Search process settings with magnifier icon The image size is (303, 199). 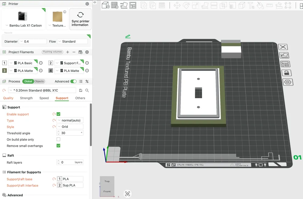(x=87, y=90)
